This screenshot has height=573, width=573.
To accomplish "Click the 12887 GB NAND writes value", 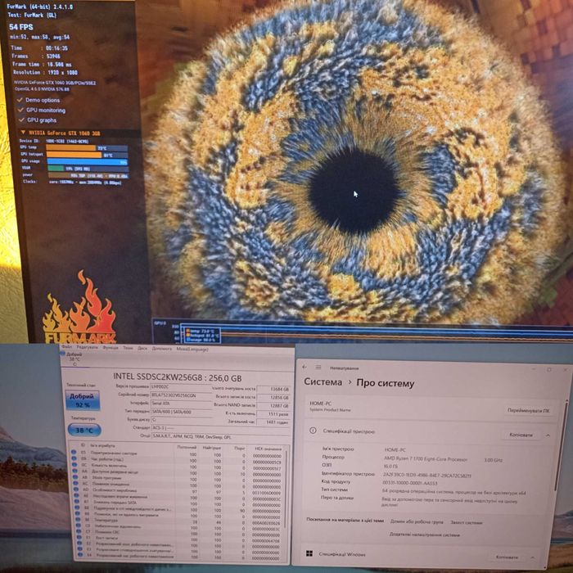I will click(x=273, y=406).
